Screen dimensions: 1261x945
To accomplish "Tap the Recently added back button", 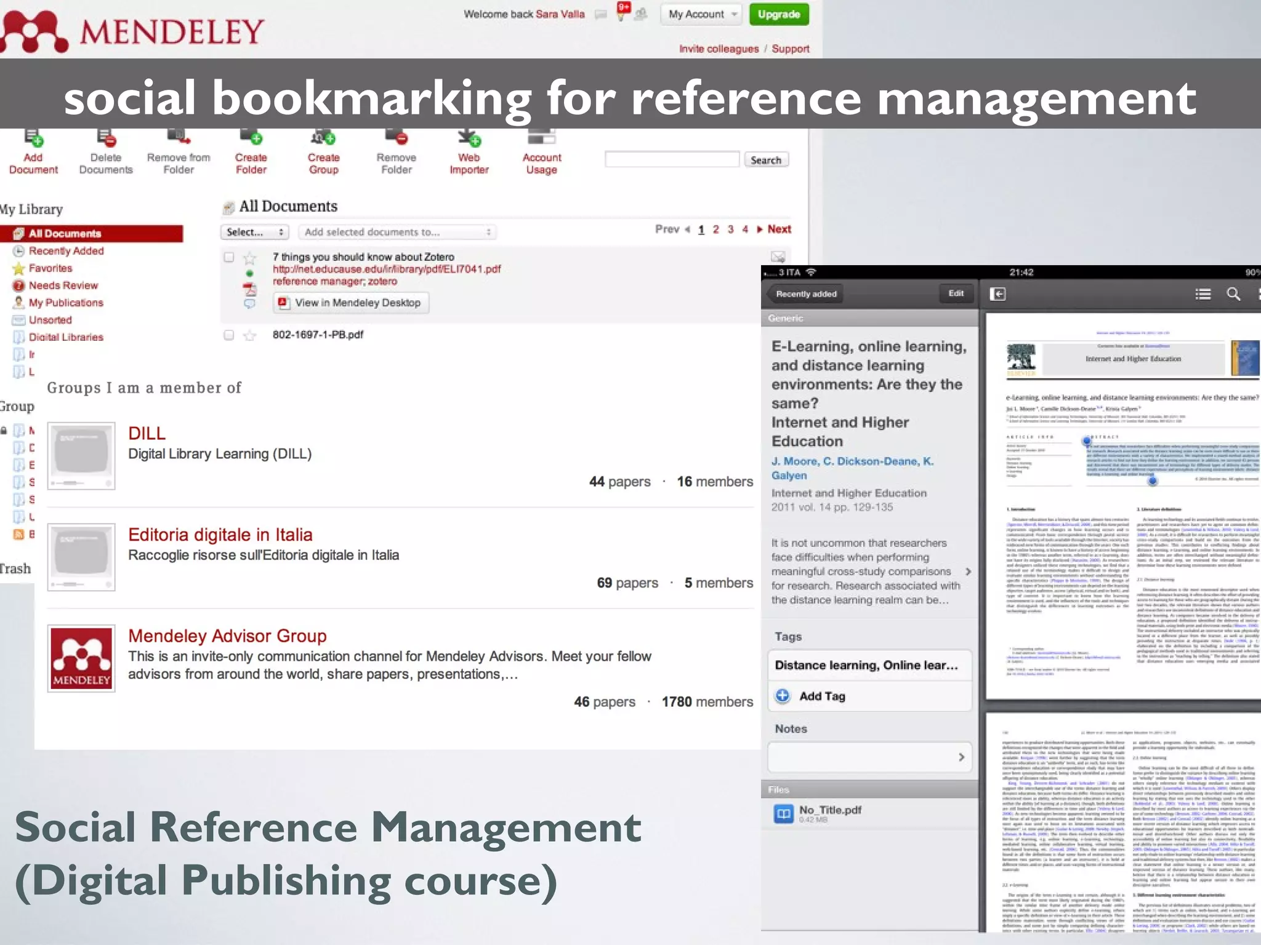I will (806, 294).
